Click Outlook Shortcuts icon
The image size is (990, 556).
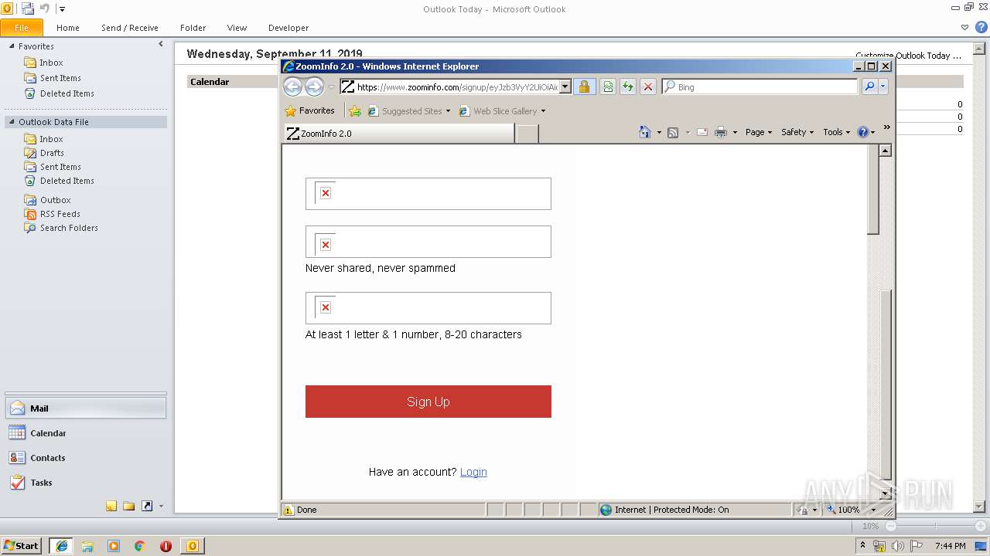147,506
